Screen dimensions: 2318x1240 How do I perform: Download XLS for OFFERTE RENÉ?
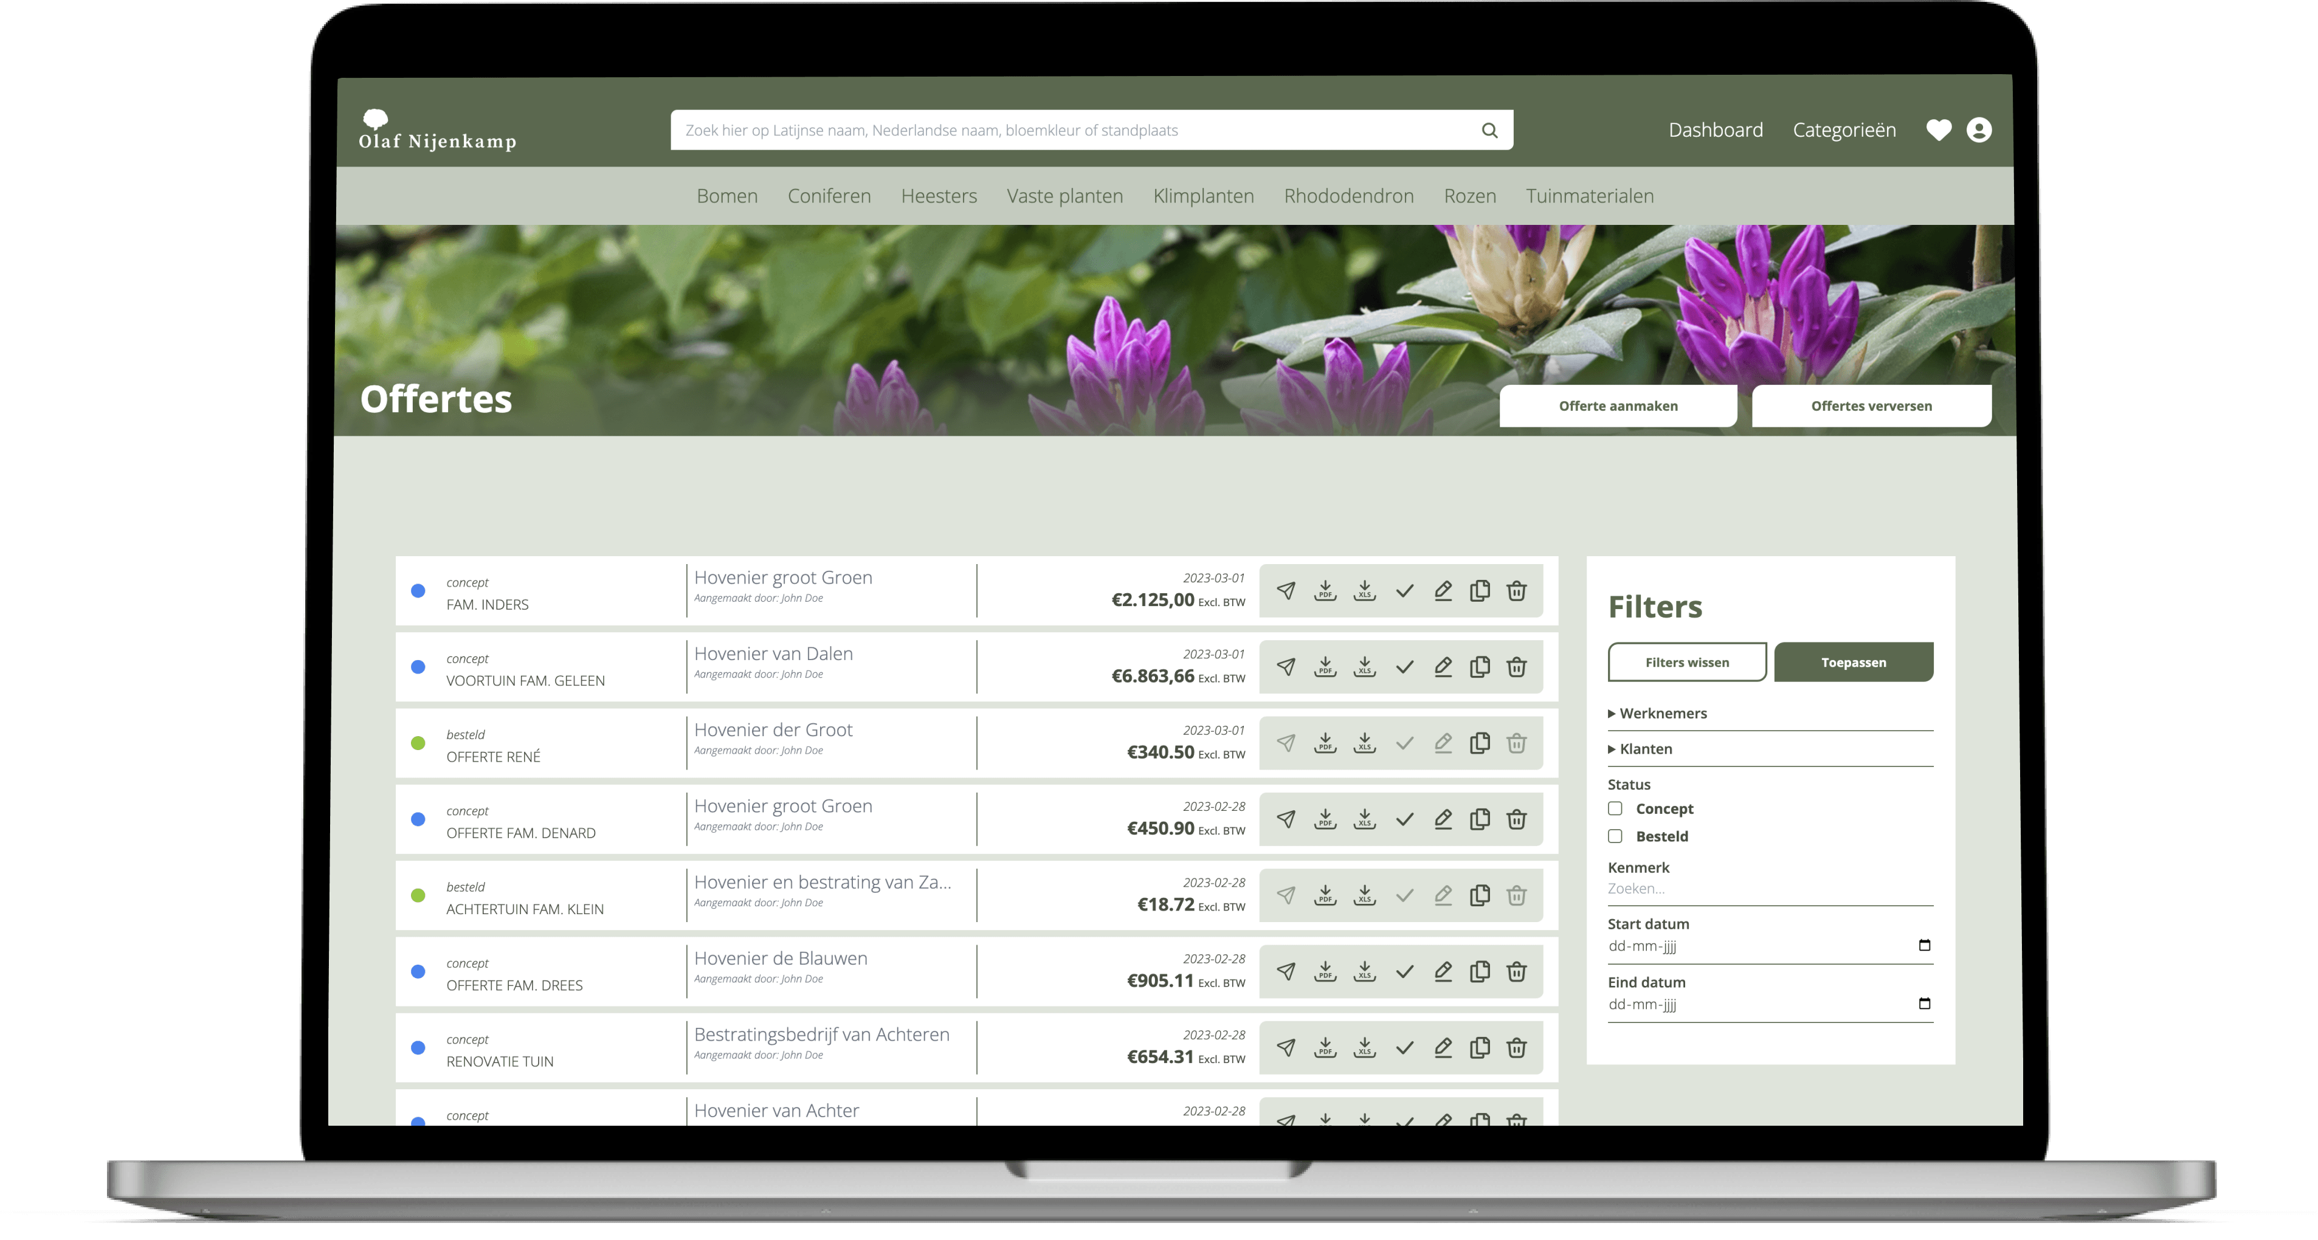click(1365, 743)
